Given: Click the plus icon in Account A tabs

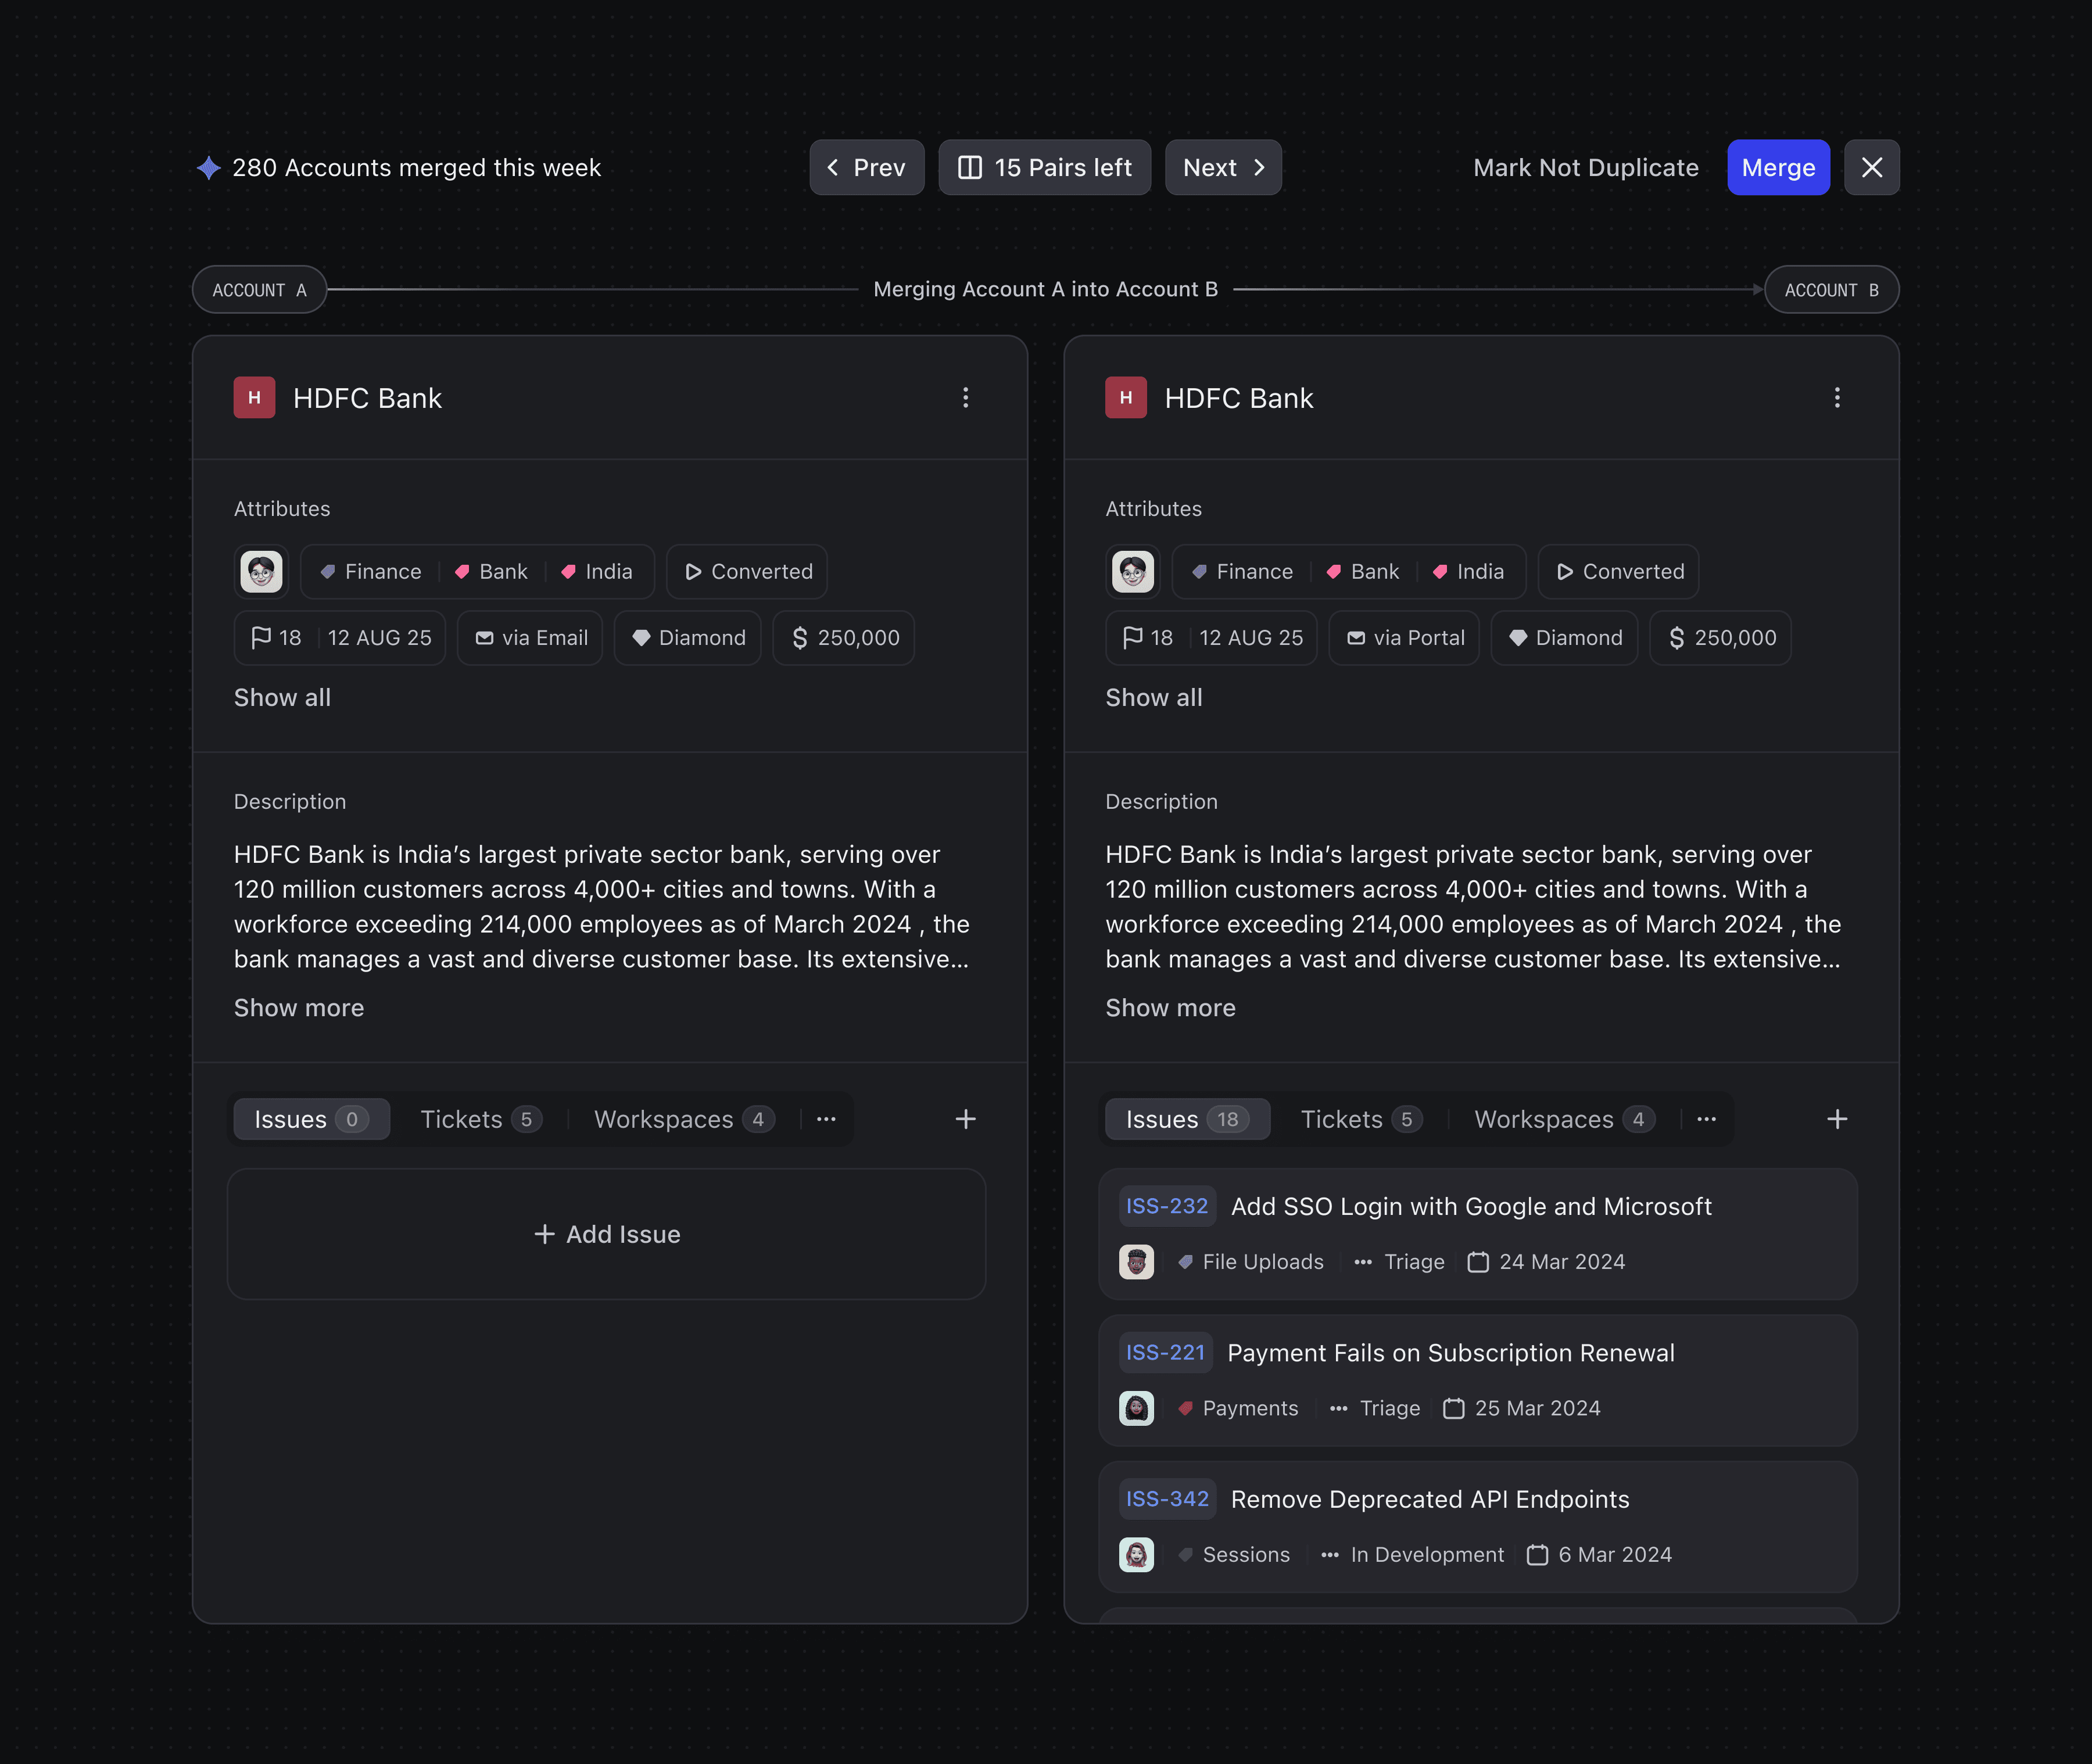Looking at the screenshot, I should 965,1119.
